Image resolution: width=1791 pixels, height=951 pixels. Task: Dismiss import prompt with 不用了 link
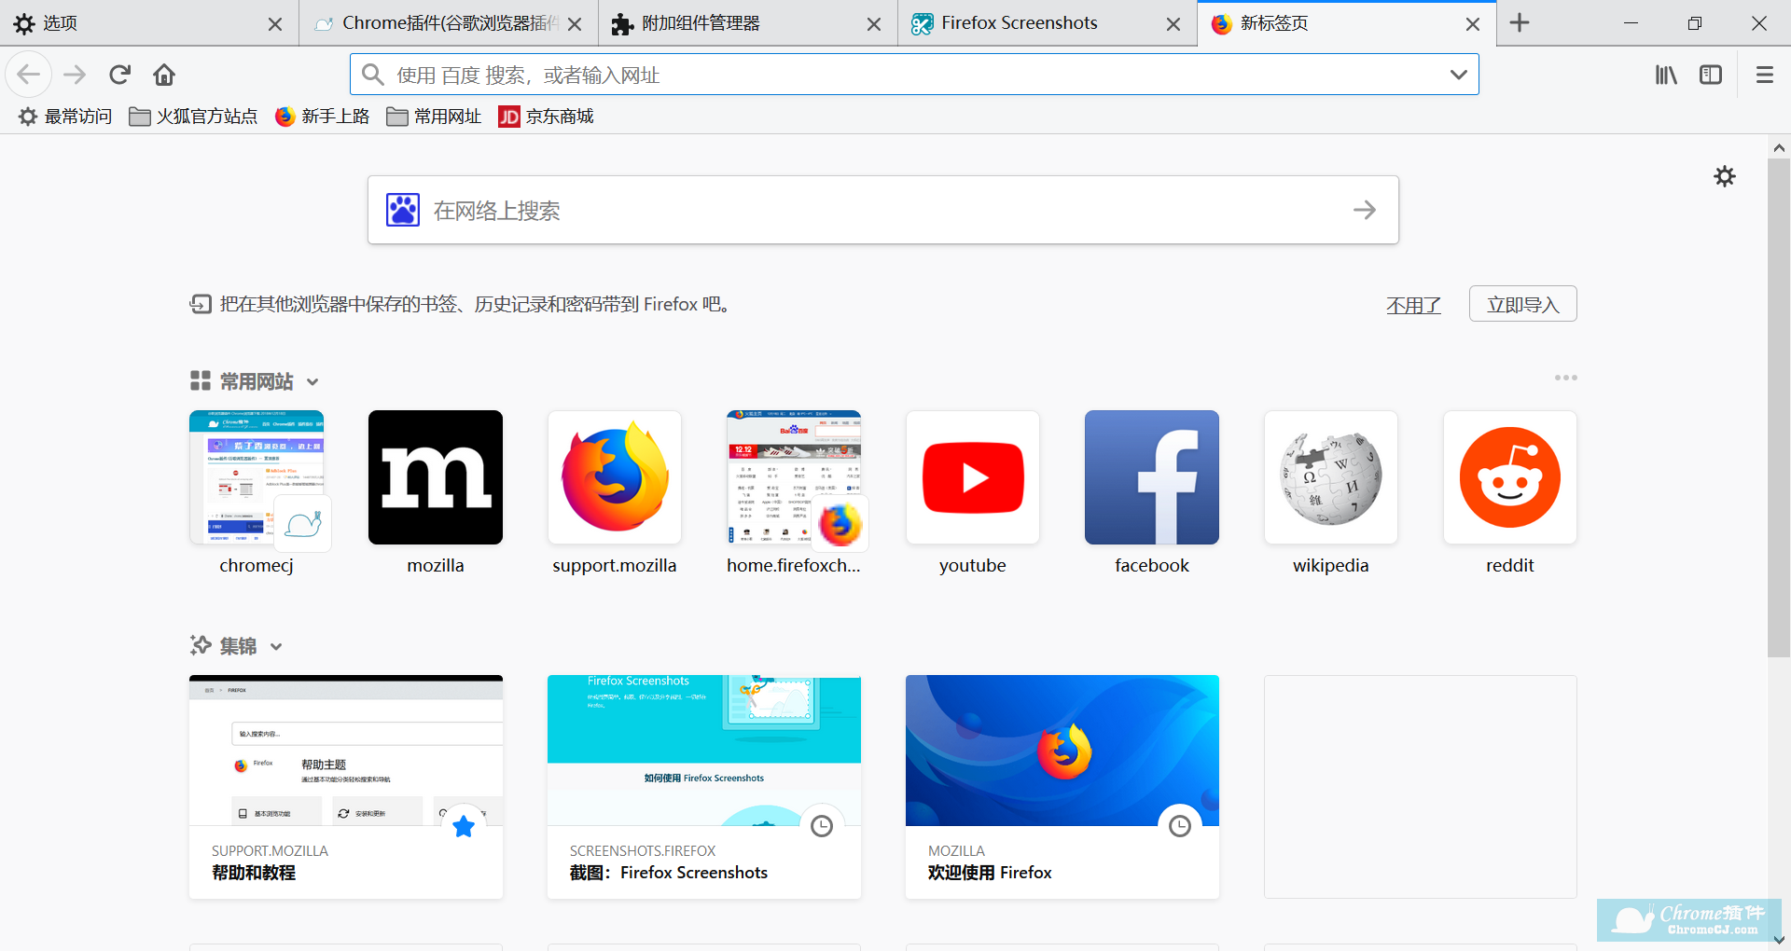pyautogui.click(x=1413, y=305)
